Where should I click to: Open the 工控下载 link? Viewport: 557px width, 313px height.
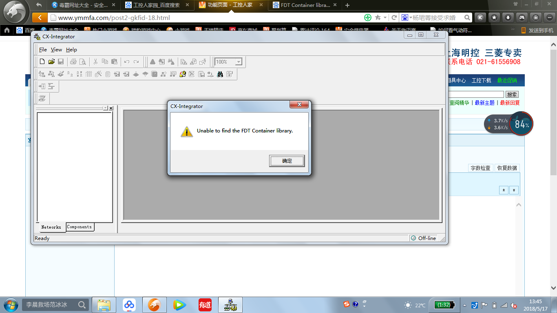tap(481, 80)
